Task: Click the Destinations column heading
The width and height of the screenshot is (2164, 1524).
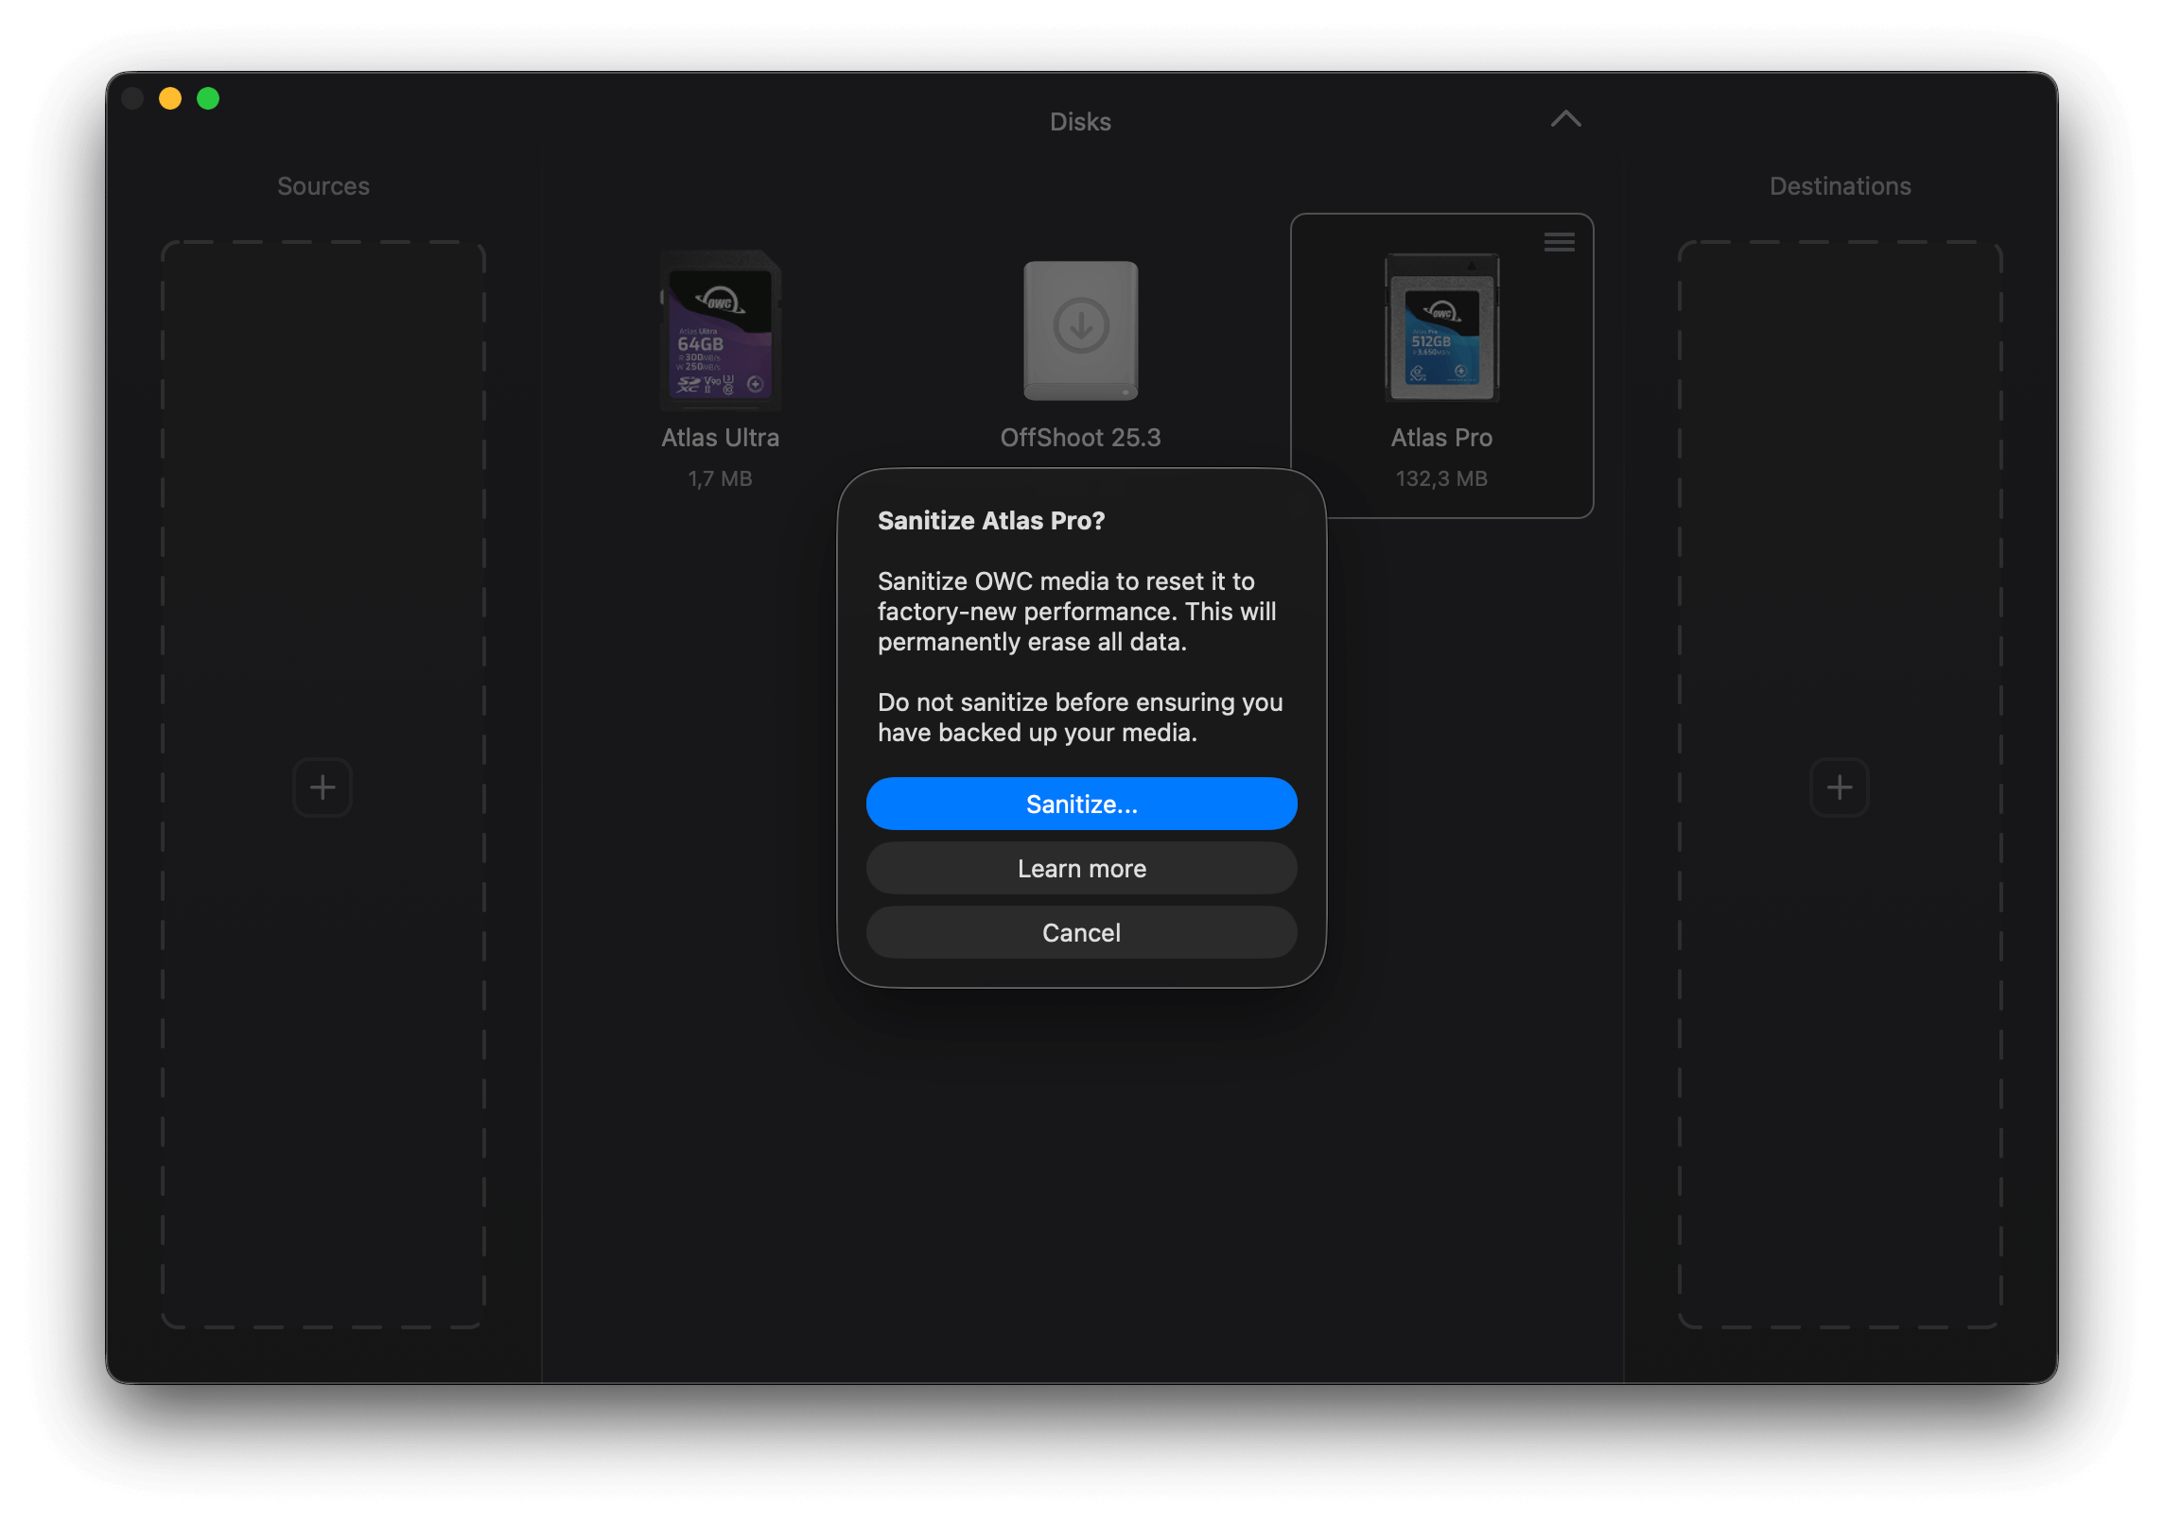Action: coord(1840,186)
